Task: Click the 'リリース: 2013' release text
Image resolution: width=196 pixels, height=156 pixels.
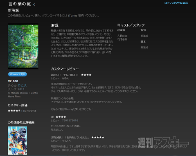Action: pos(16,89)
